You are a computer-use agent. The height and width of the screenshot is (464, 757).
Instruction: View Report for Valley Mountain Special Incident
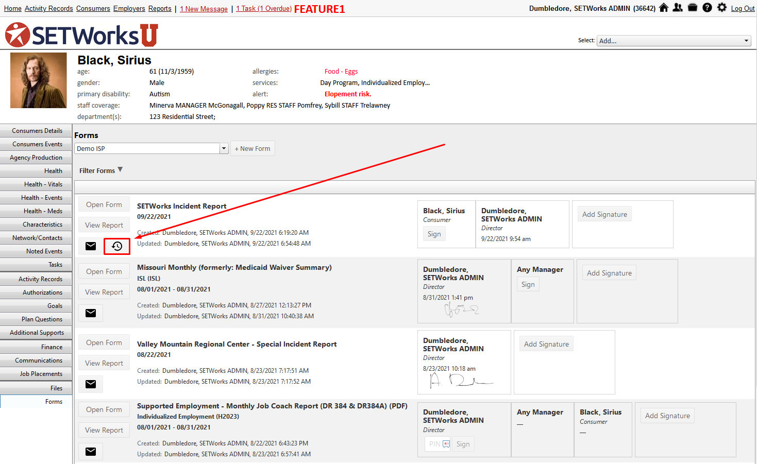[104, 363]
